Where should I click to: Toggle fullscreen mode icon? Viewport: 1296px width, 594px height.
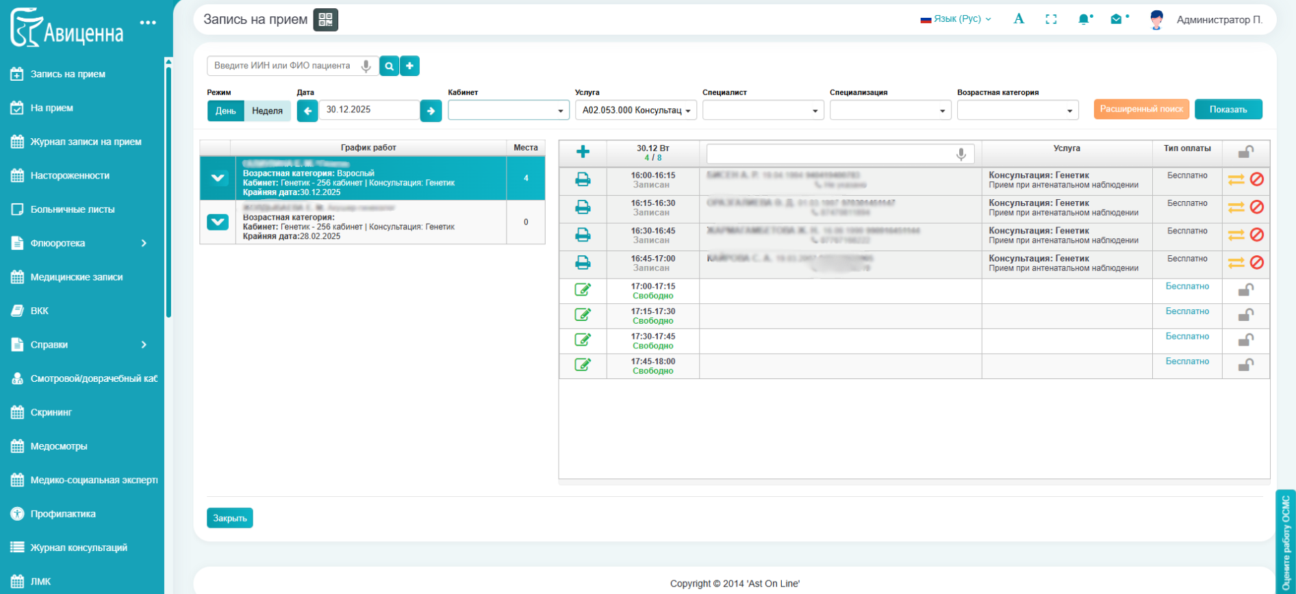(x=1051, y=20)
